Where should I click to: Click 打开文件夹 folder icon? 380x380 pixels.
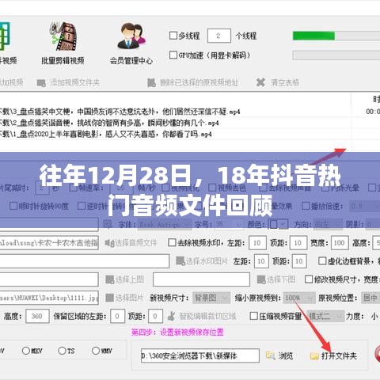[x=314, y=356]
